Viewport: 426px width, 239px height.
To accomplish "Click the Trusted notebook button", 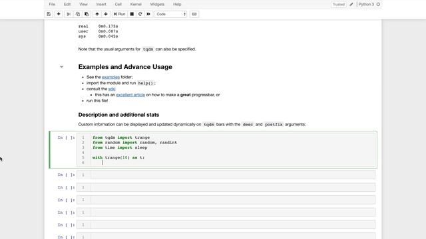I will coord(339,5).
